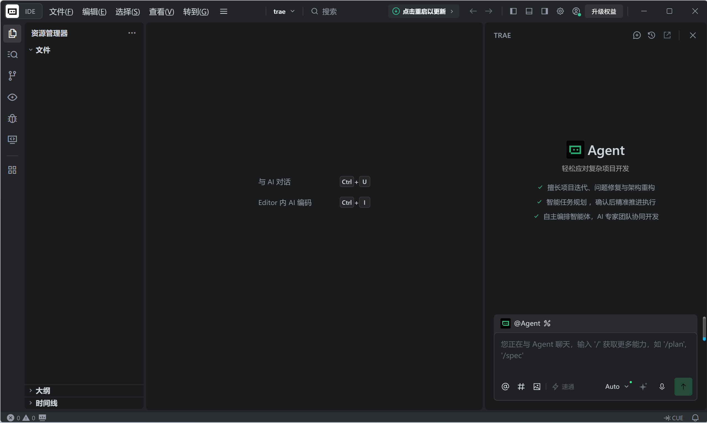Screen dimensions: 707x423
Task: Open the Search view in activity bar
Action: (12, 54)
